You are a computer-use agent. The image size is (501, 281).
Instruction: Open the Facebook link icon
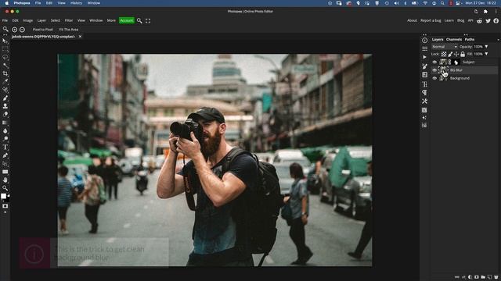496,21
